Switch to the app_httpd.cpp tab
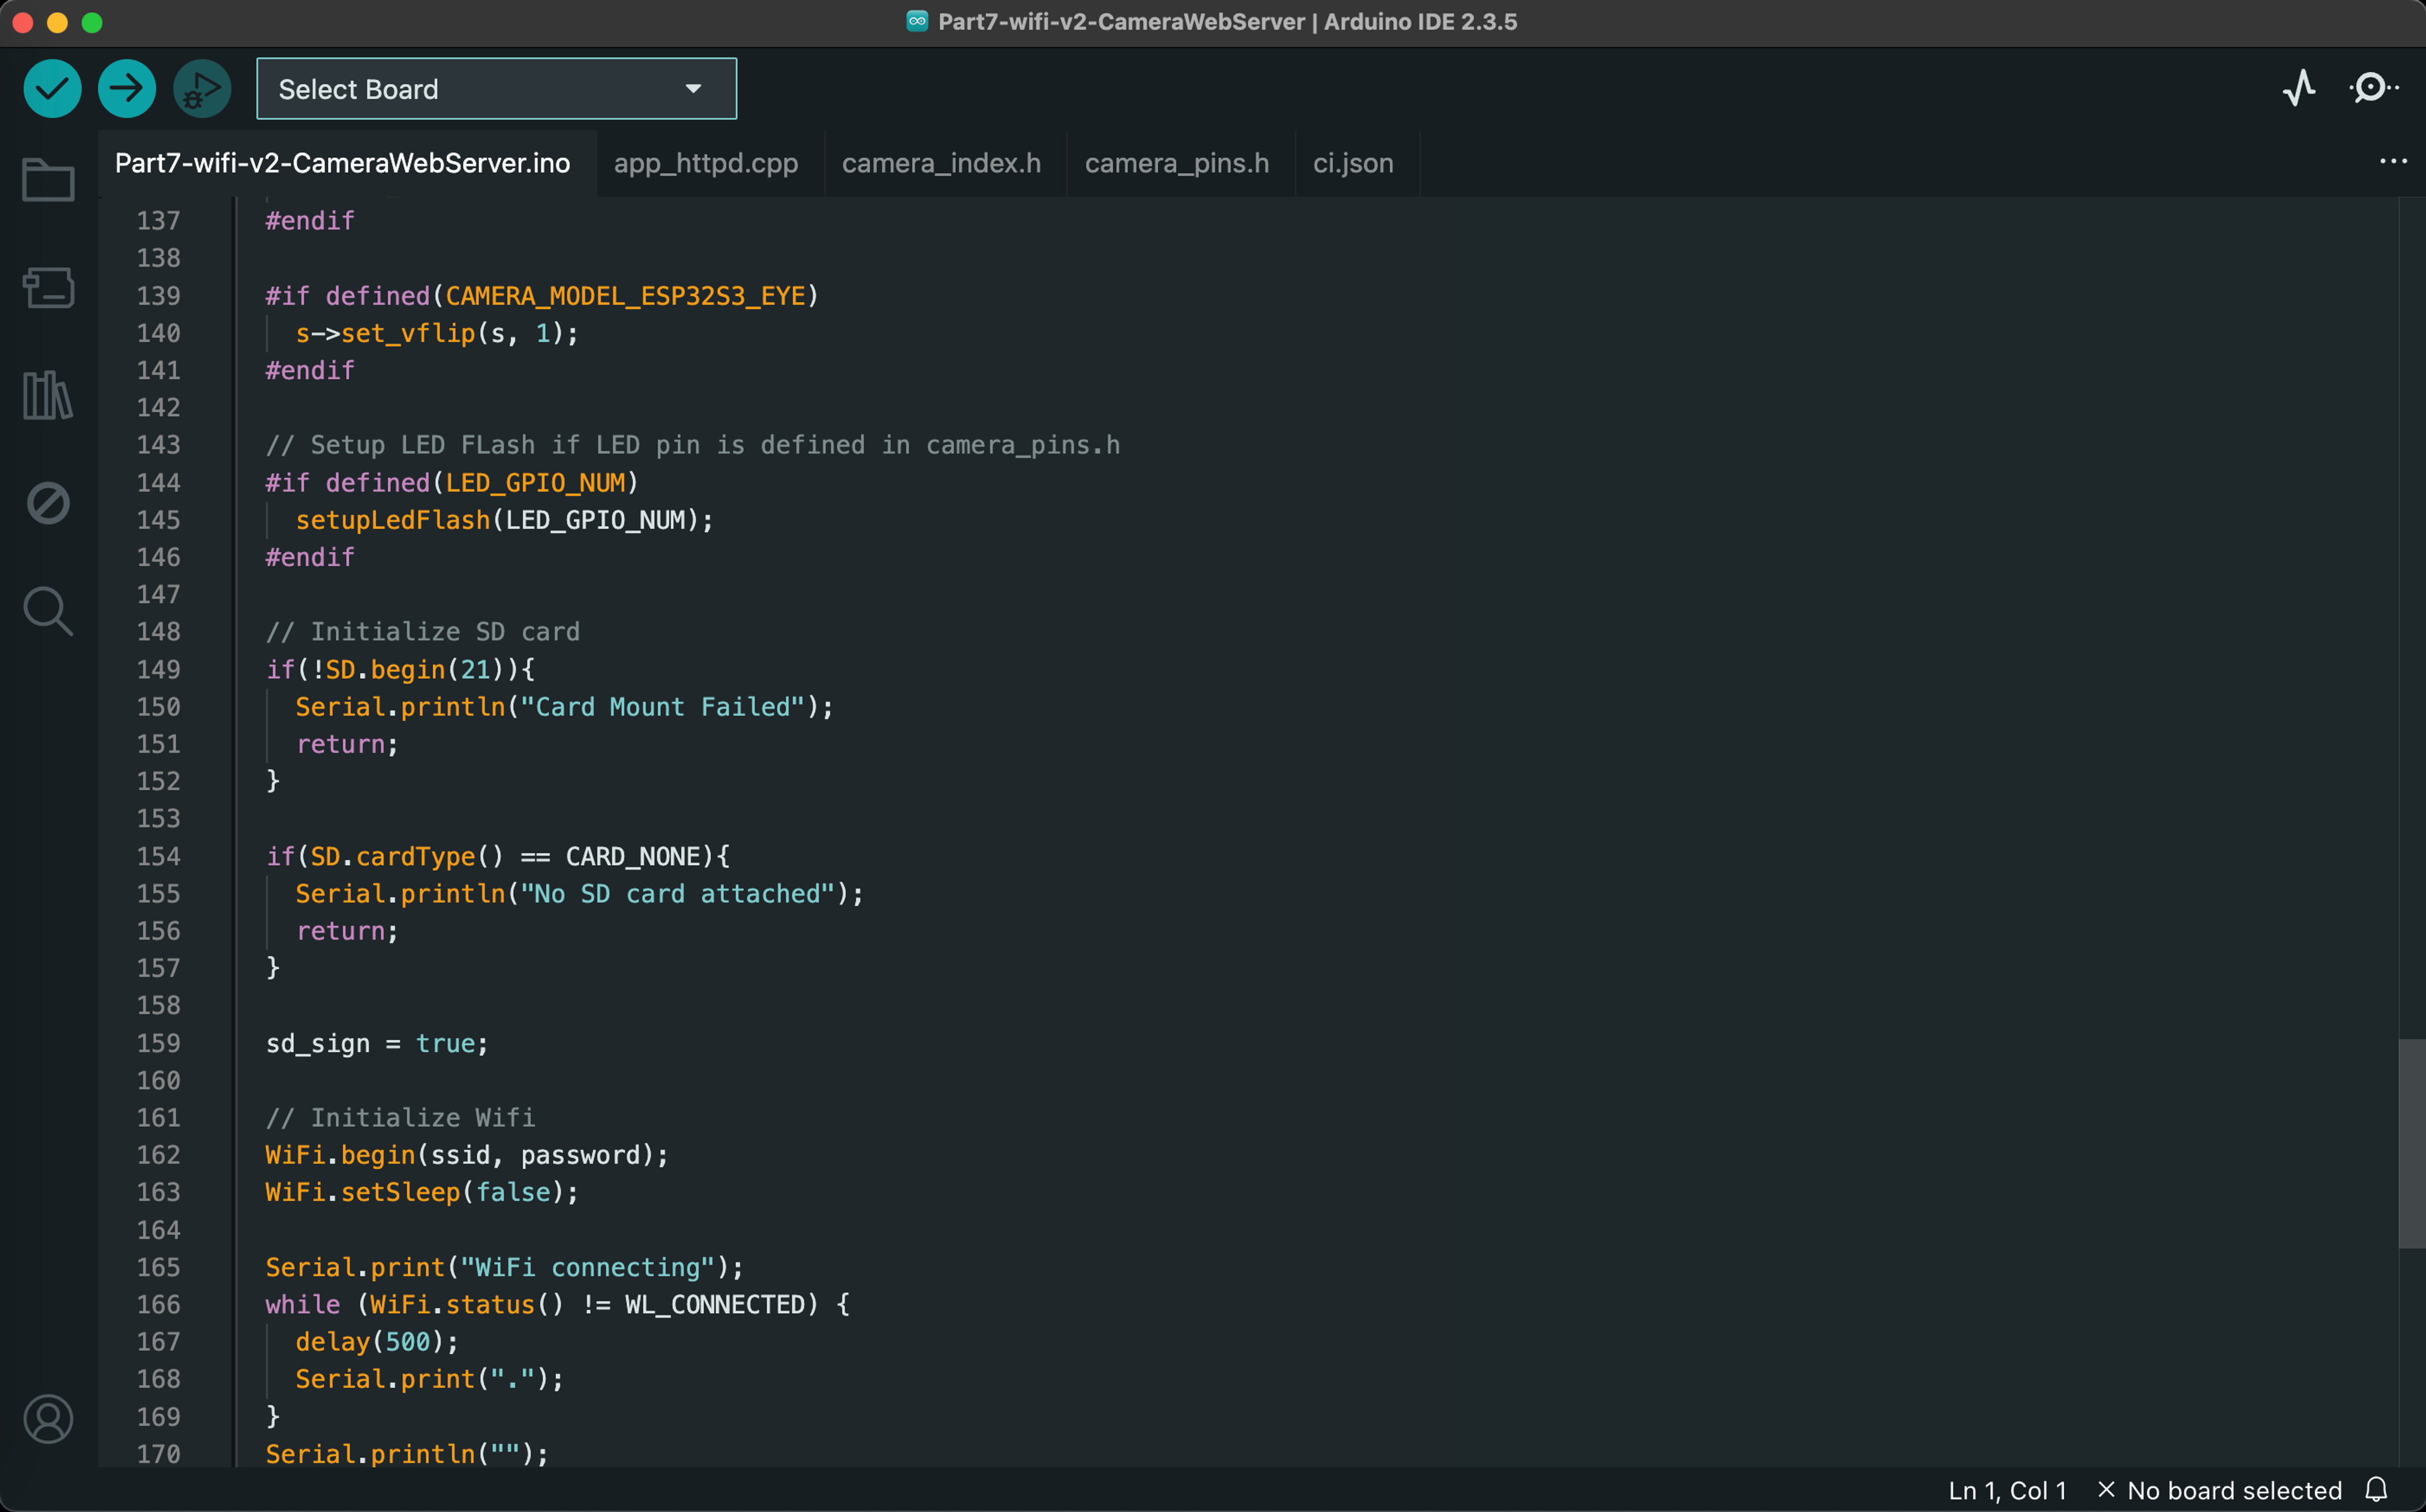2426x1512 pixels. coord(706,163)
